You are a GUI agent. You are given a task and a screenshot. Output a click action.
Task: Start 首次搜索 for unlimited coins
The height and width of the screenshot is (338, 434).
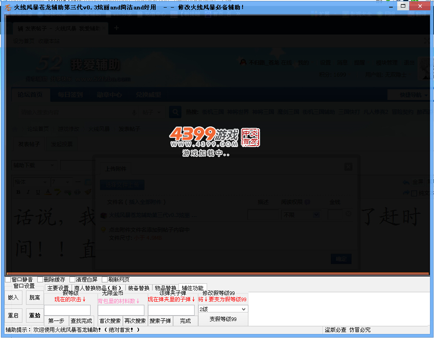[110, 321]
